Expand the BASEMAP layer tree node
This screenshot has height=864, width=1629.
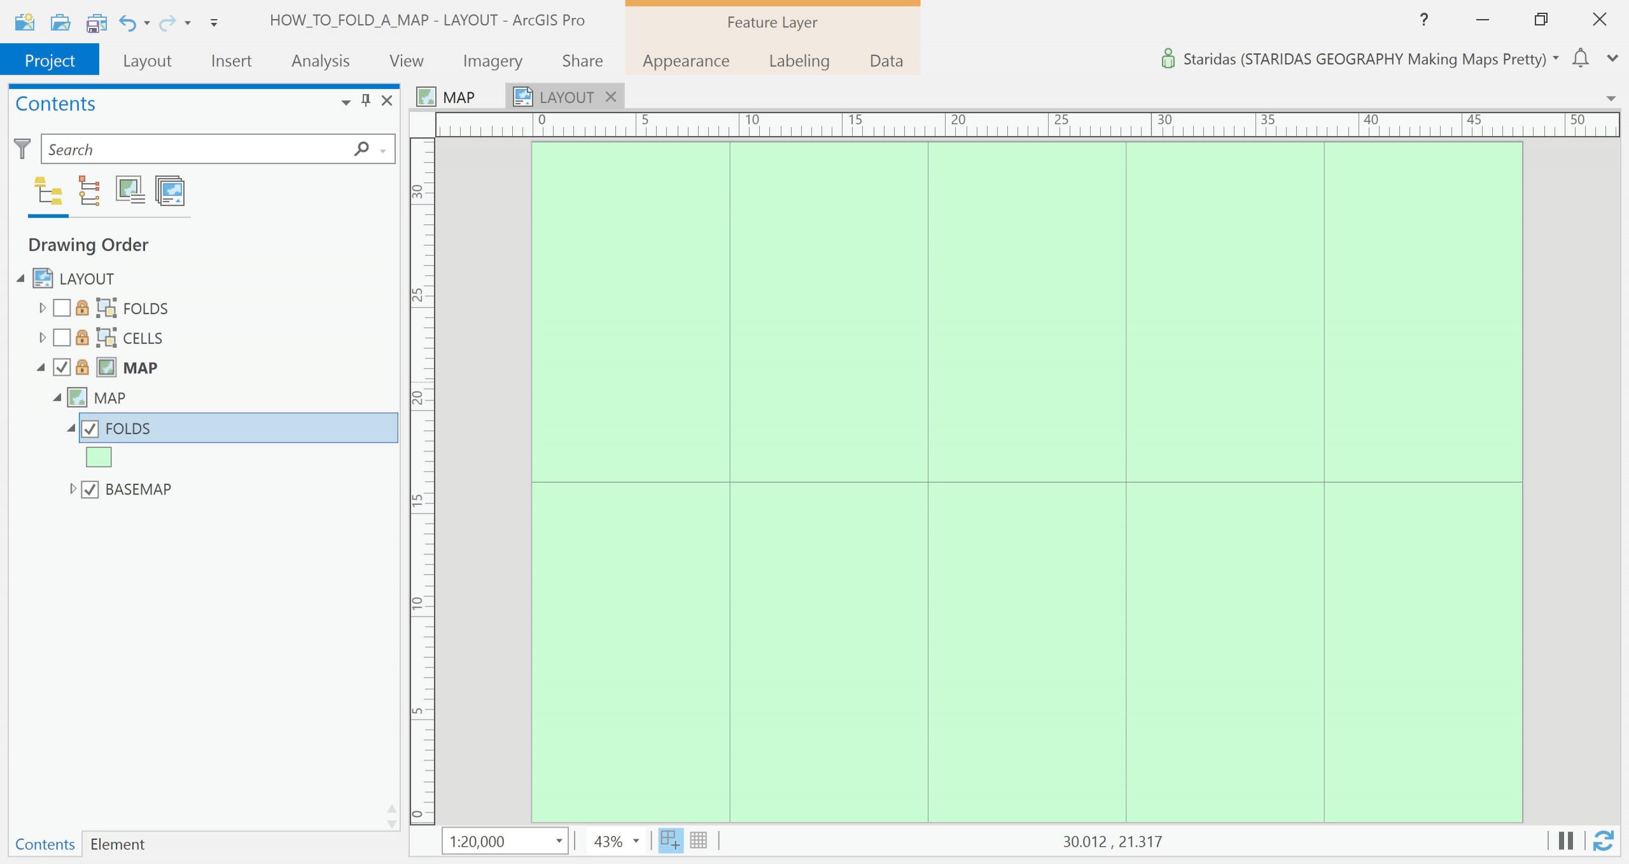73,489
